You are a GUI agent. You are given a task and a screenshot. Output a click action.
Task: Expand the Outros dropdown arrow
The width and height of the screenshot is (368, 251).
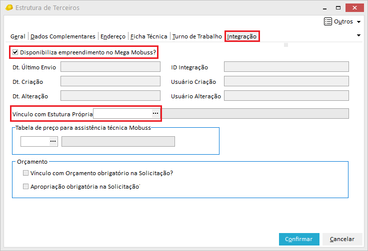pyautogui.click(x=358, y=22)
